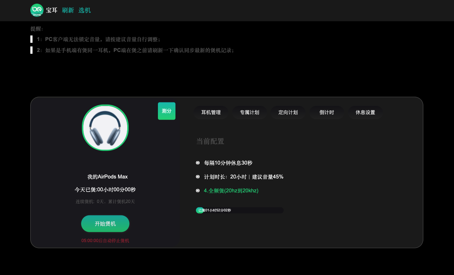Click the green 宝耳 logo icon
Viewport: 454px width, 275px height.
tap(37, 10)
